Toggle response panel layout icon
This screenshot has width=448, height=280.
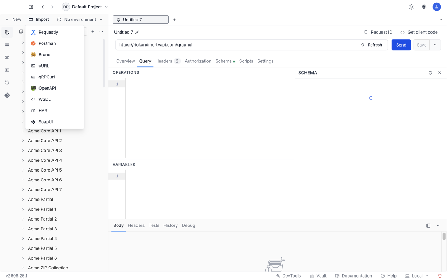pyautogui.click(x=428, y=226)
